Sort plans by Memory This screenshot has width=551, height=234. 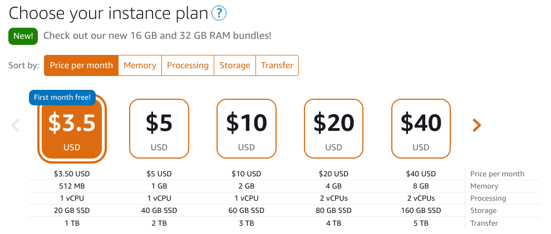(x=140, y=65)
